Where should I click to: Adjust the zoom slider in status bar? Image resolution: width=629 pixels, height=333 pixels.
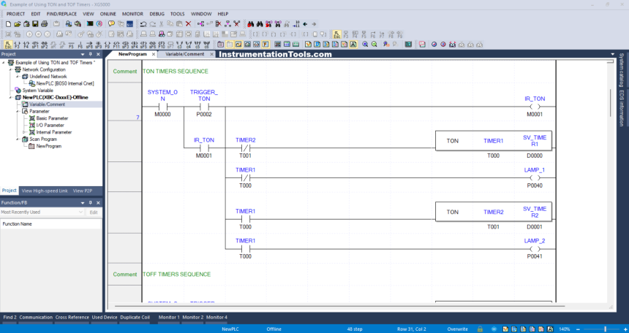(604, 329)
